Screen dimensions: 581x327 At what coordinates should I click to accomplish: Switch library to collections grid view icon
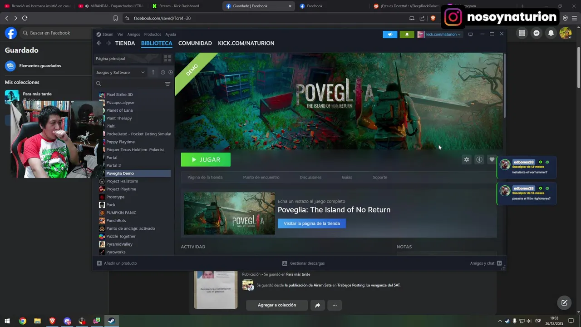click(167, 59)
